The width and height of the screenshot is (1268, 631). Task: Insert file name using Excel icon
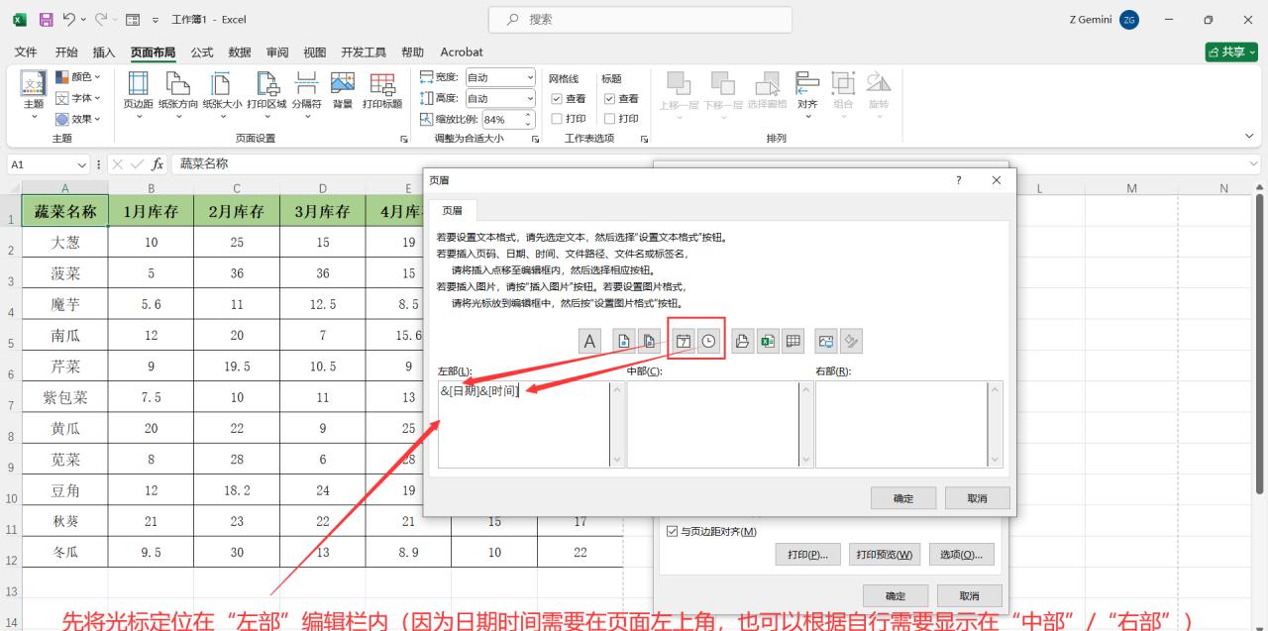pos(768,341)
